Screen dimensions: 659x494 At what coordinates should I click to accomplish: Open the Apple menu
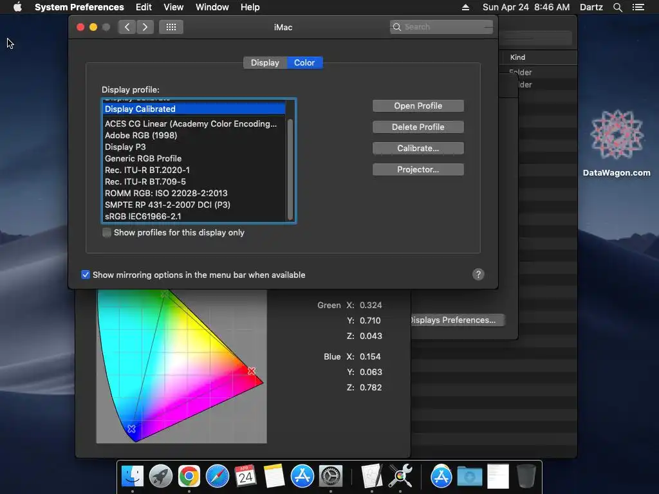(17, 7)
